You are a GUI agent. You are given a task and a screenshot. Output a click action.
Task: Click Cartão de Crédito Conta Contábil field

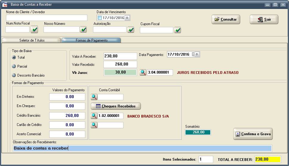pos(110,125)
